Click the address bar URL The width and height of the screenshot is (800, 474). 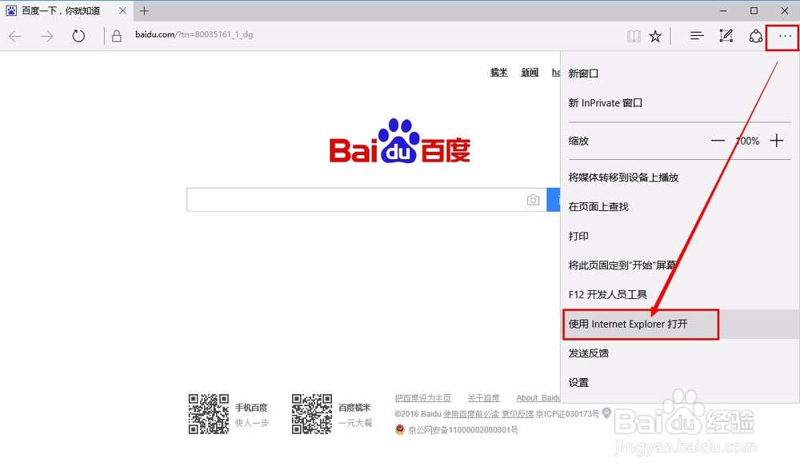194,34
